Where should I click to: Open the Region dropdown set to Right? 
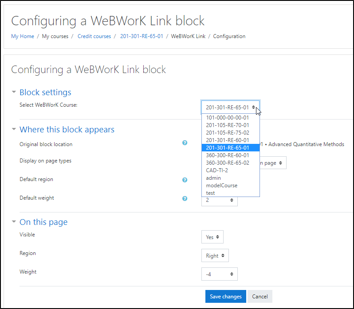coord(215,256)
